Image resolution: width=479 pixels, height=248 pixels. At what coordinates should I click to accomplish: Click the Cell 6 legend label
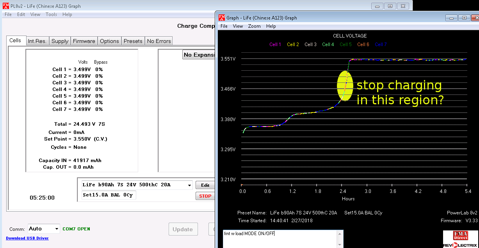[x=363, y=45]
